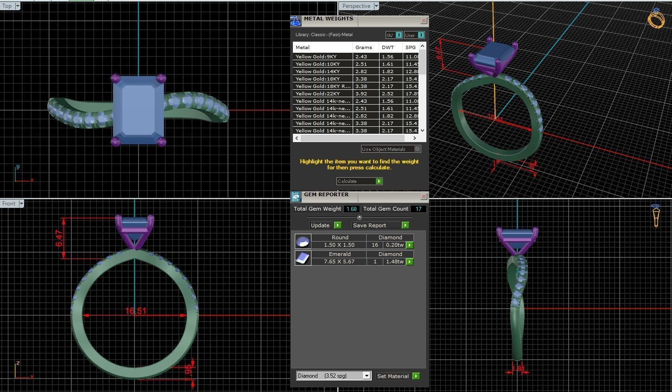Click the Emerald gem thumbnail icon
Image resolution: width=672 pixels, height=392 pixels.
tap(303, 258)
